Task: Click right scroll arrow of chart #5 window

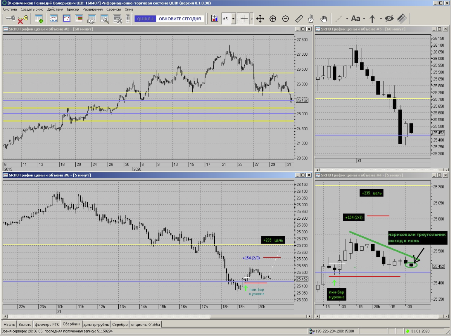Action: tap(446, 170)
